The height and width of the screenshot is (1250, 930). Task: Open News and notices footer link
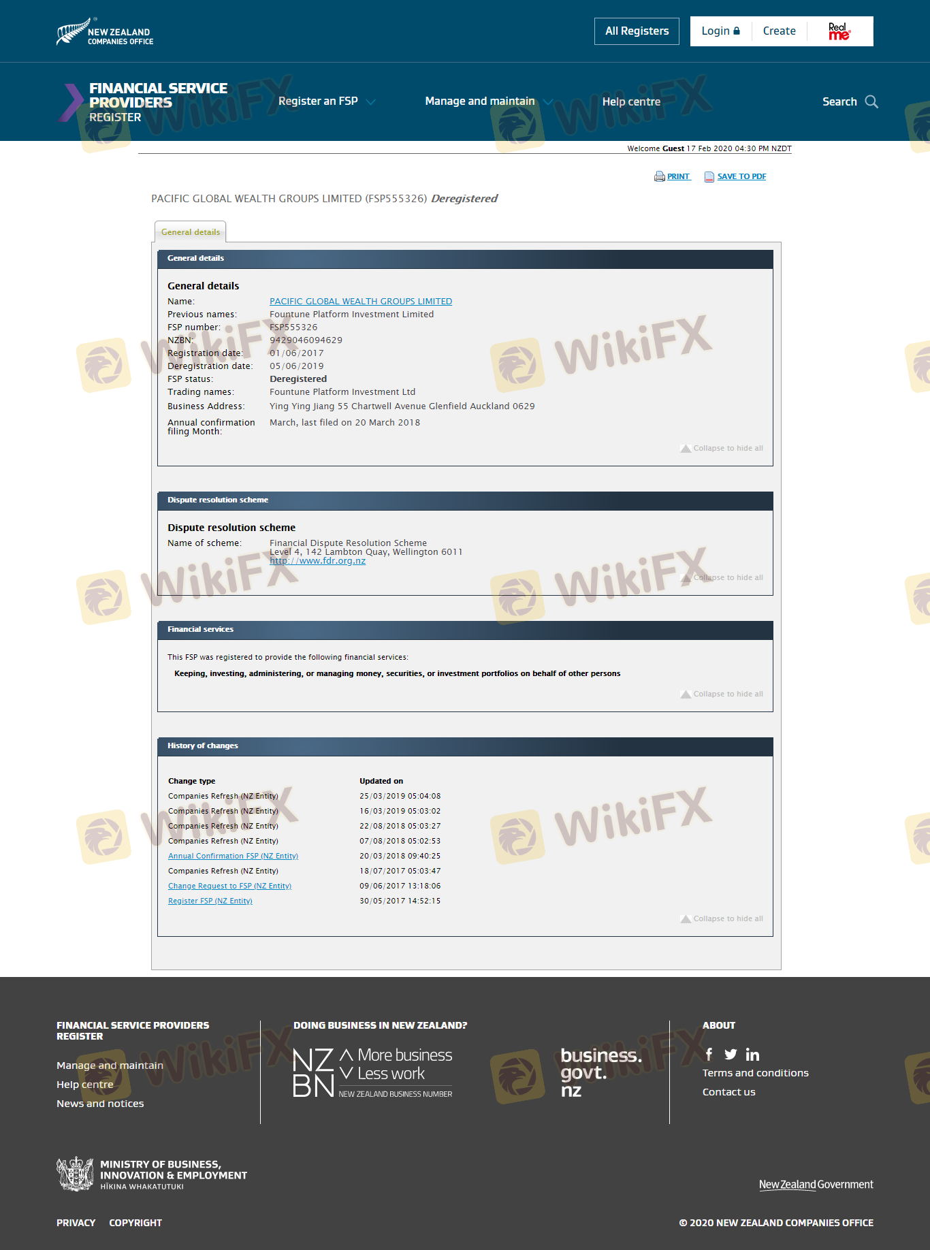[x=100, y=1104]
